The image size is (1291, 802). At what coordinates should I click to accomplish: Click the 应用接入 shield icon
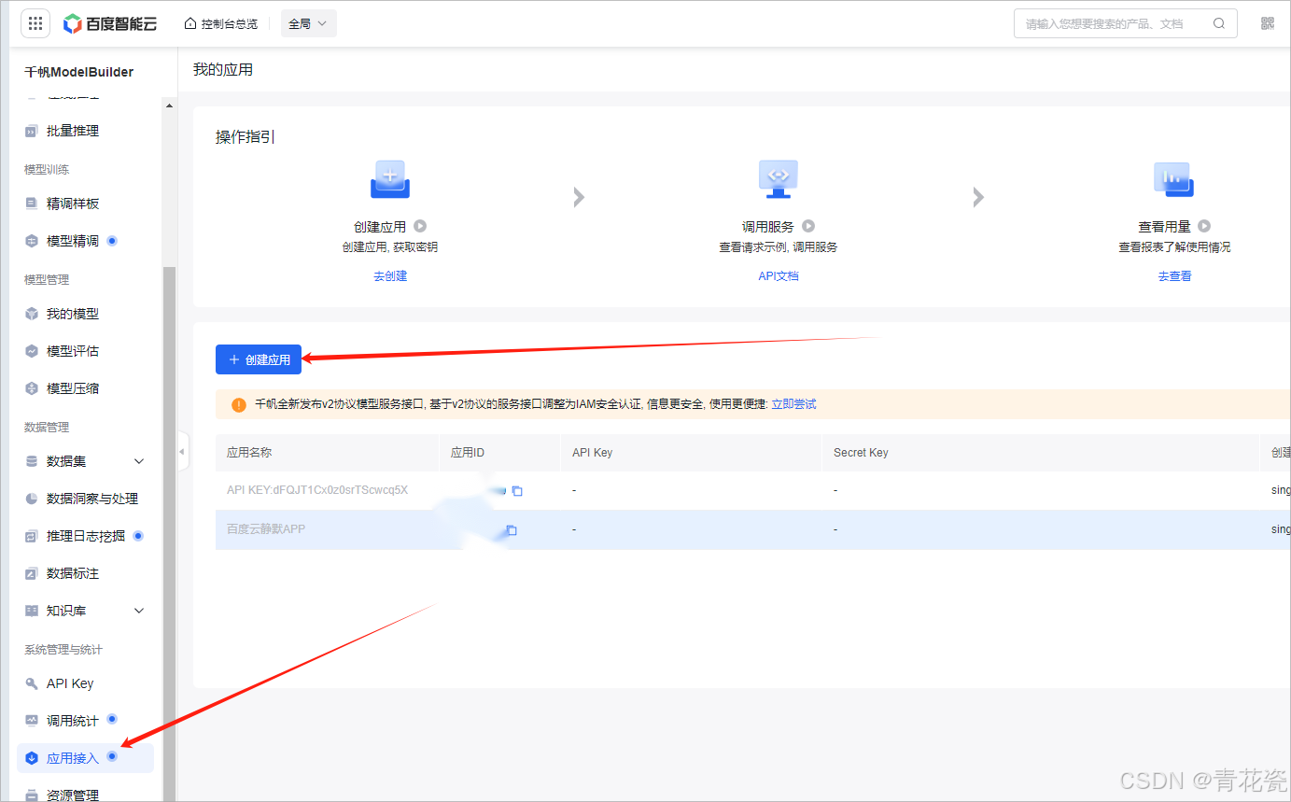[x=31, y=758]
